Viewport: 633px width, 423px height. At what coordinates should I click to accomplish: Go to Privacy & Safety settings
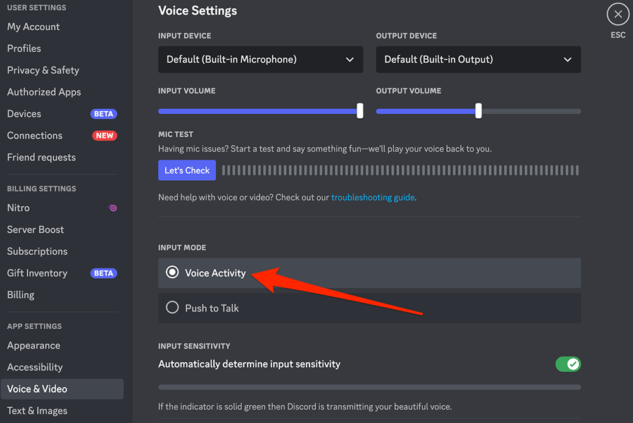[43, 70]
